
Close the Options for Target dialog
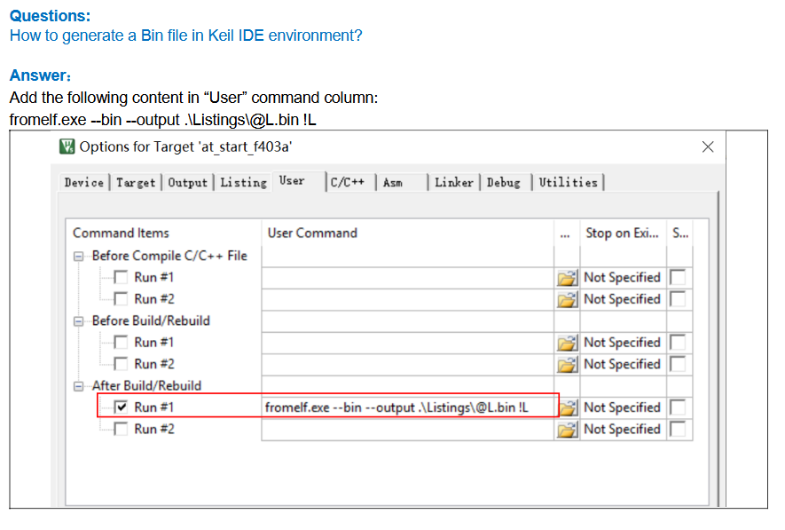(x=707, y=146)
